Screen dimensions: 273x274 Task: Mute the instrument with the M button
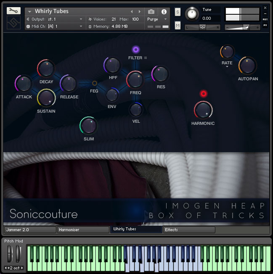(178, 26)
